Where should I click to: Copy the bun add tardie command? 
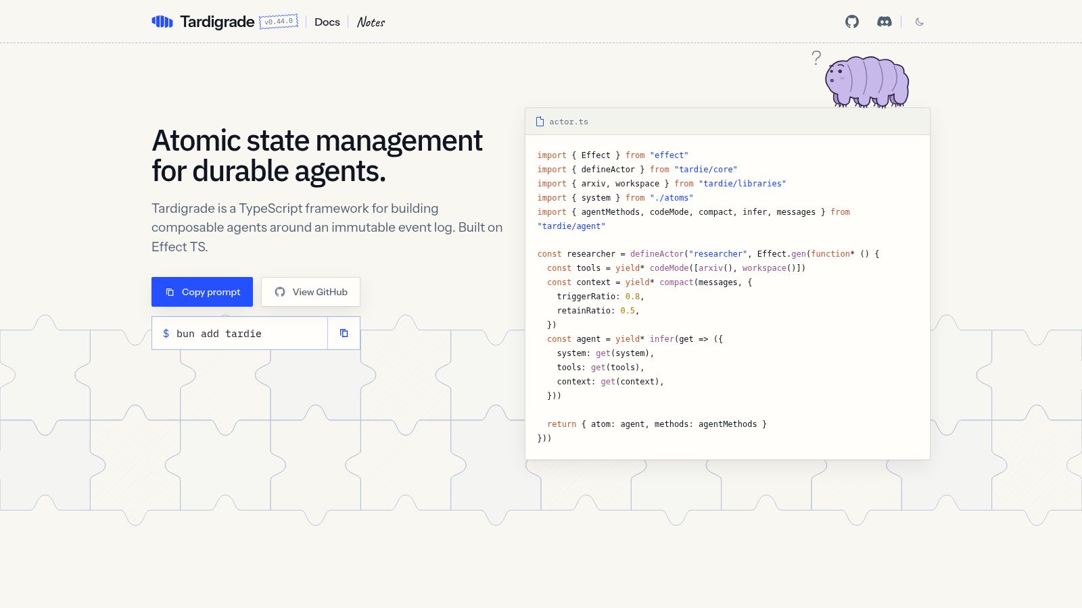[344, 333]
